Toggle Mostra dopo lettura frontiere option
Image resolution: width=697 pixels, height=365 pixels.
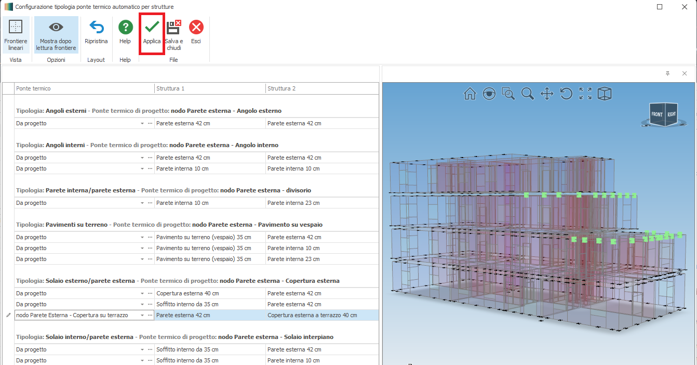56,35
